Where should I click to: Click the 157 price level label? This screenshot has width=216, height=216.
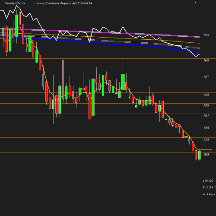pyautogui.click(x=206, y=77)
